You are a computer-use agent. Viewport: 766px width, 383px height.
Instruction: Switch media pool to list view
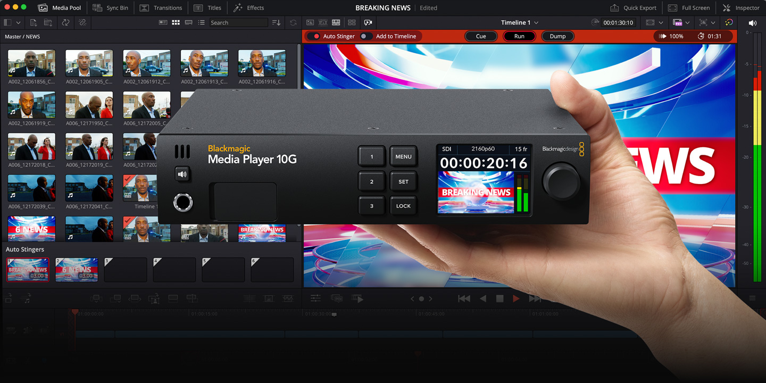[x=201, y=23]
